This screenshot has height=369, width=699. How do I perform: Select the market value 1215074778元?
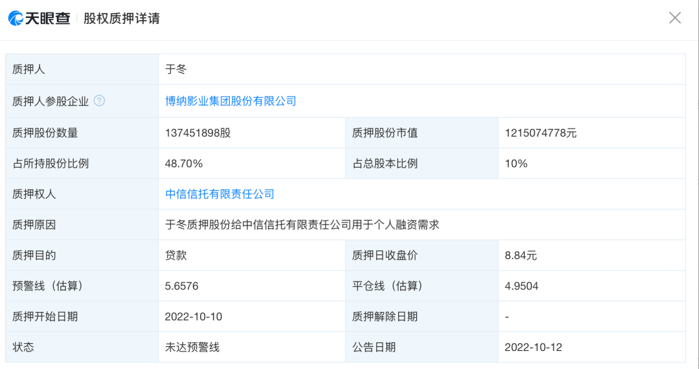click(540, 133)
